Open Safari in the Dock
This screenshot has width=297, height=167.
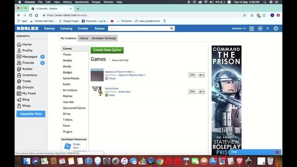tap(89, 161)
